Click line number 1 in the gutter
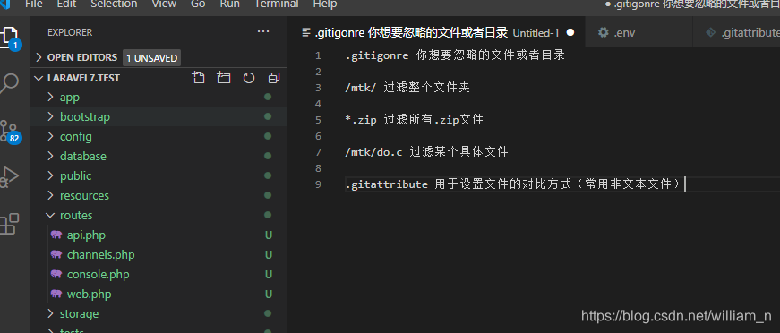Image resolution: width=780 pixels, height=333 pixels. click(x=318, y=55)
